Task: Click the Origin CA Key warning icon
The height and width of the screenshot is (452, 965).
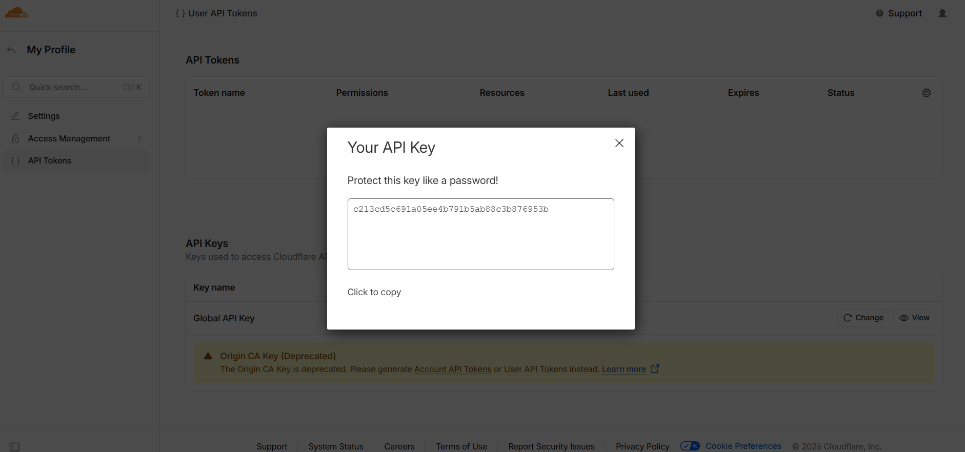Action: click(x=208, y=356)
